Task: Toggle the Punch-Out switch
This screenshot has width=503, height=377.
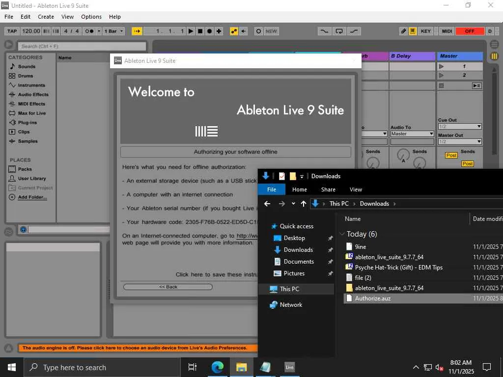Action: [354, 31]
